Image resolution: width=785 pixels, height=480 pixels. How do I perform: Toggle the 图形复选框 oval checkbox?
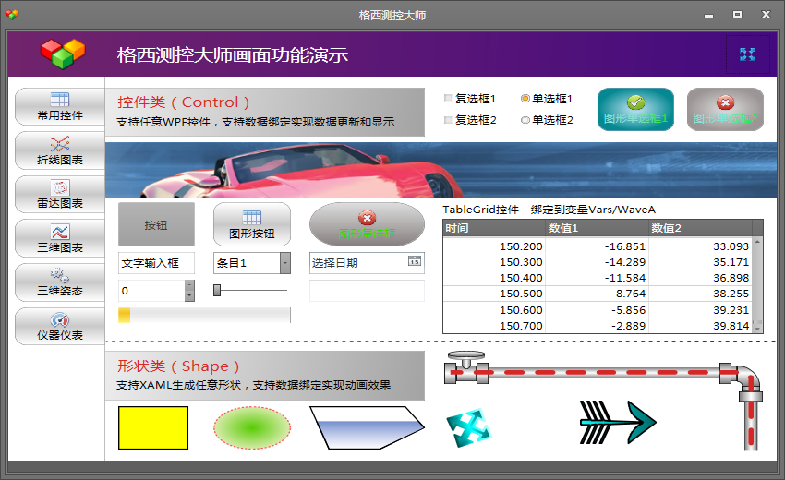coord(367,224)
